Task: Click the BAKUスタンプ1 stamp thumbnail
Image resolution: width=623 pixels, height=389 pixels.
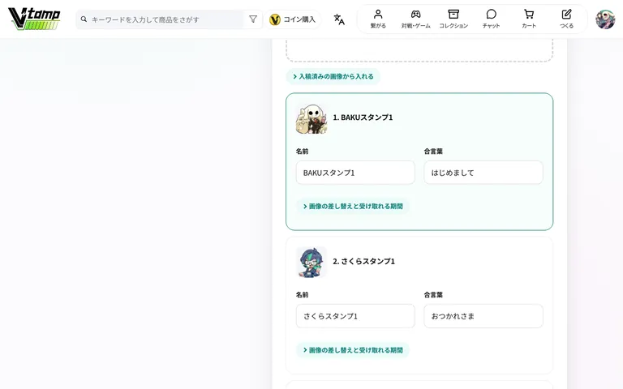Action: click(311, 118)
